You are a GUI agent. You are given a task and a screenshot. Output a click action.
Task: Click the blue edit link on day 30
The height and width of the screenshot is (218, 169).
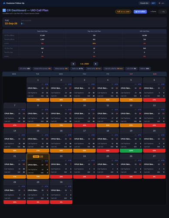point(70,186)
